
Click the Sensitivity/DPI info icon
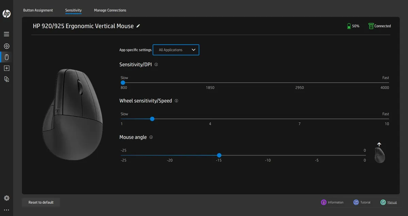coord(156,64)
